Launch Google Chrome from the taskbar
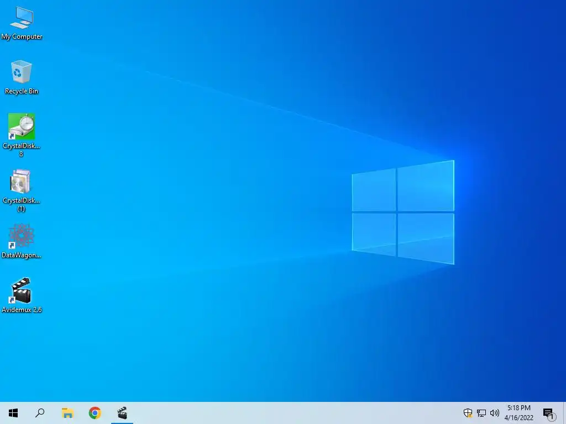 coord(95,413)
